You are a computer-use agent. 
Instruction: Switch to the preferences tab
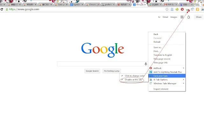coord(108,4)
